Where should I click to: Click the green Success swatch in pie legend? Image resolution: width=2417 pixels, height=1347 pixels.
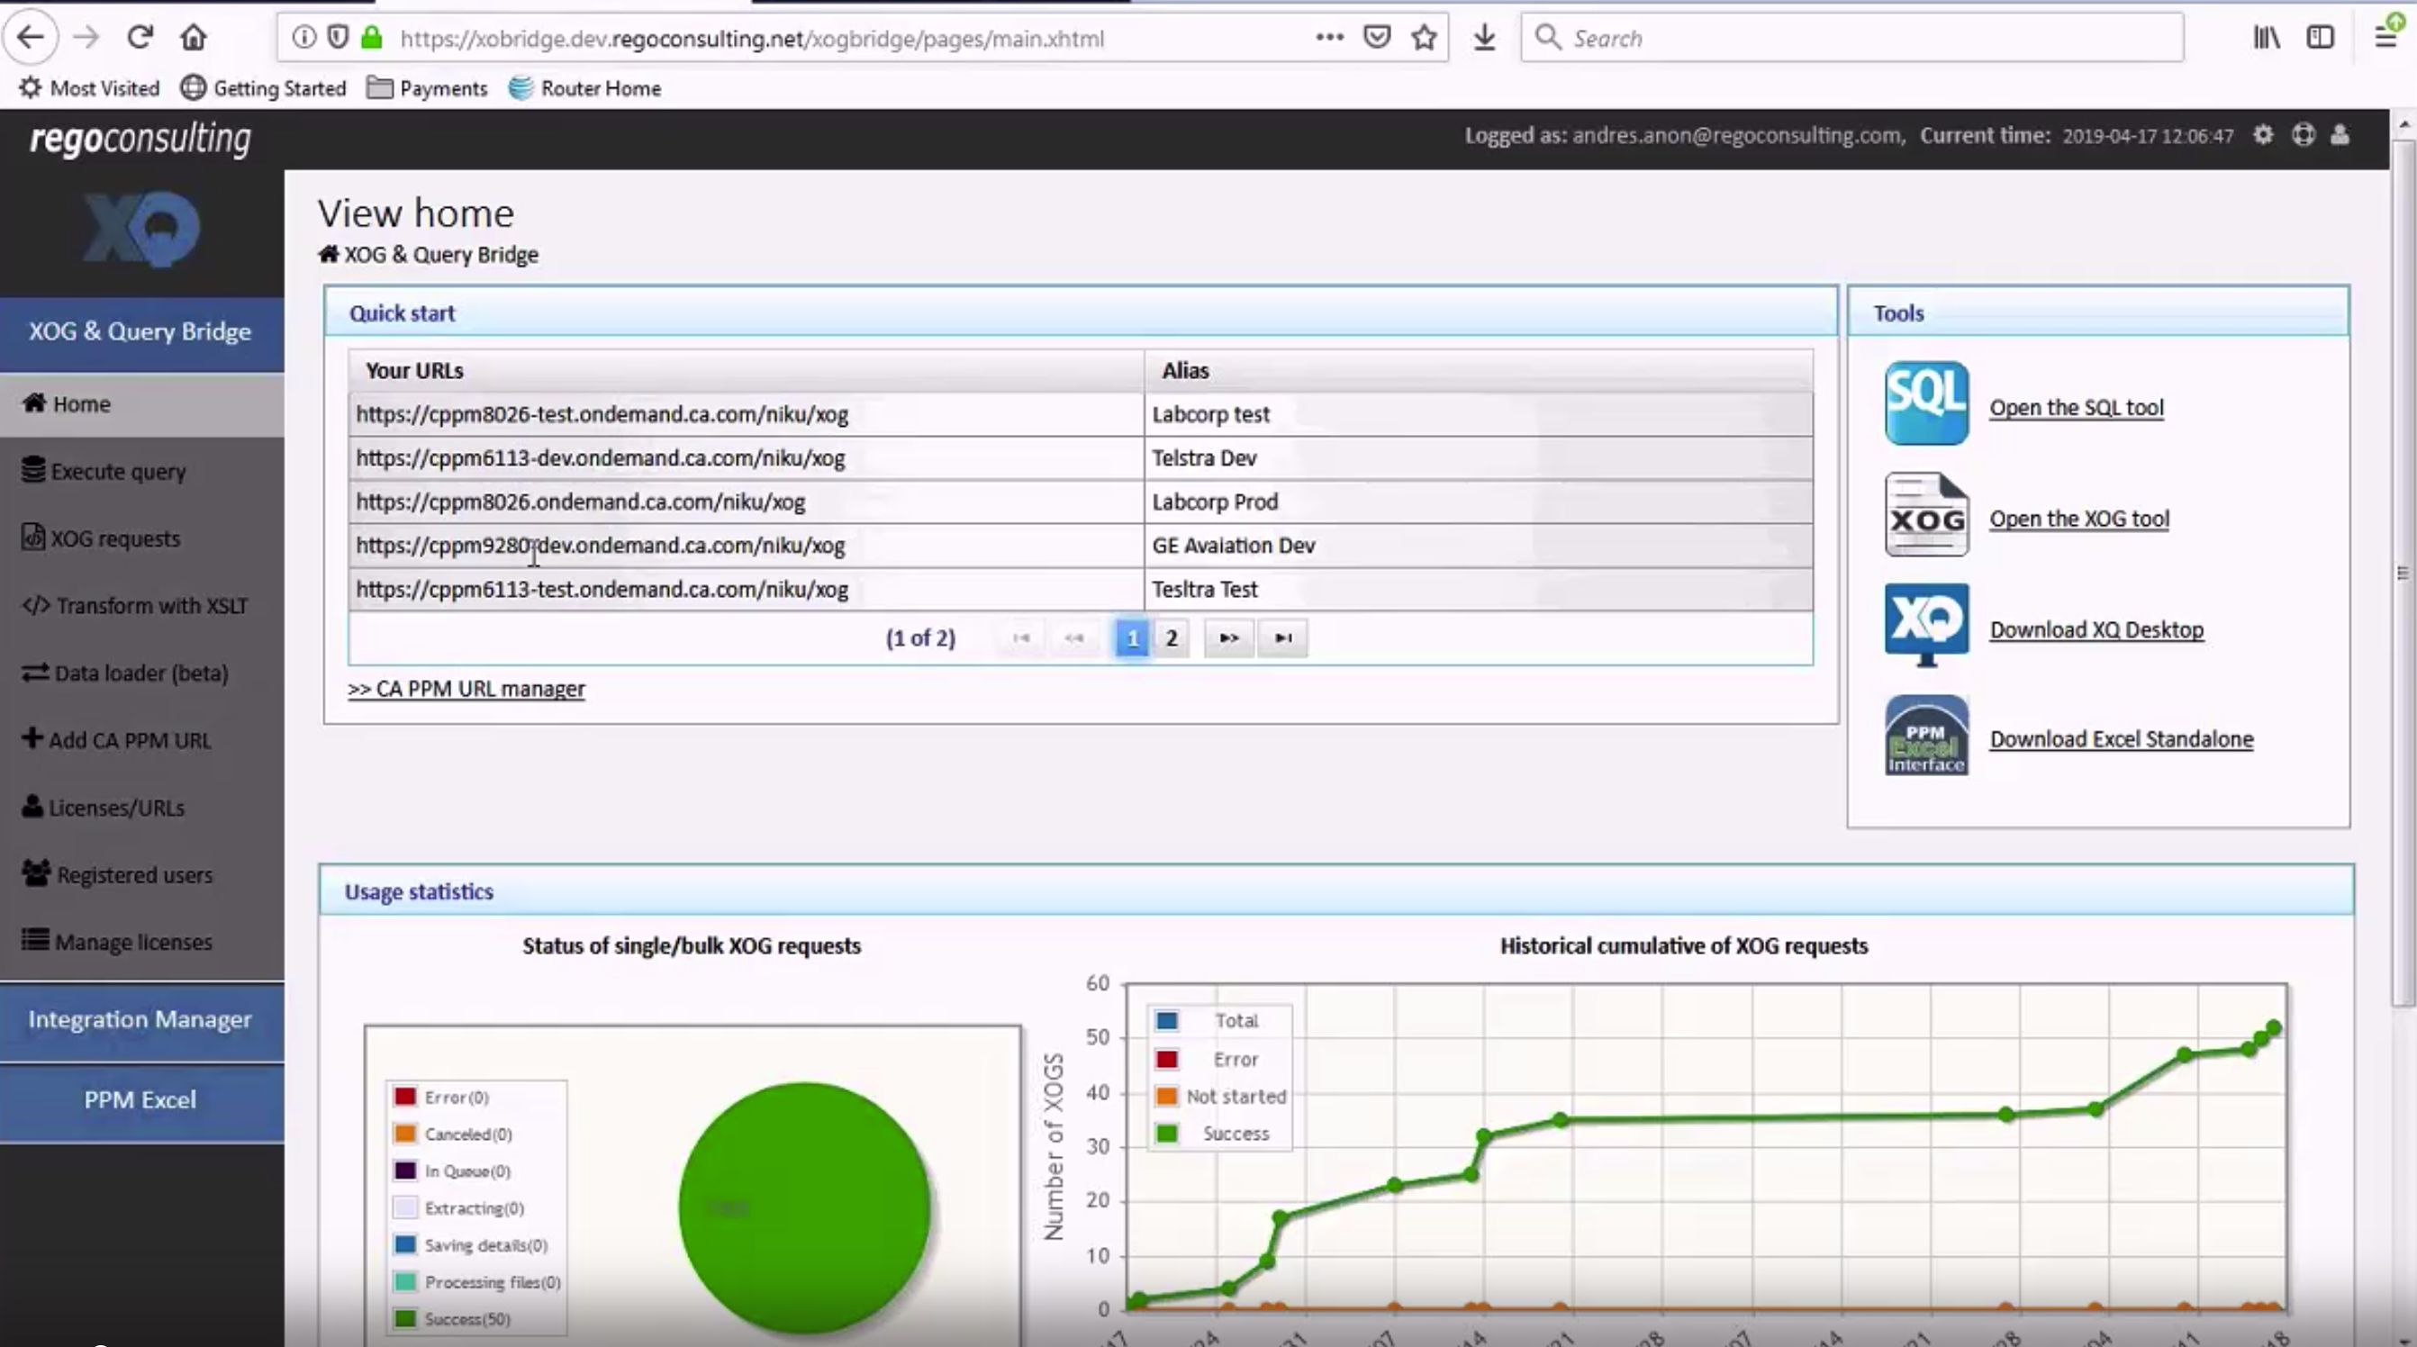point(405,1318)
